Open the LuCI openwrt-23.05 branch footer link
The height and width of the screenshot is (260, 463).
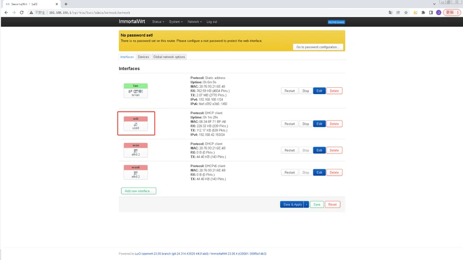172,254
